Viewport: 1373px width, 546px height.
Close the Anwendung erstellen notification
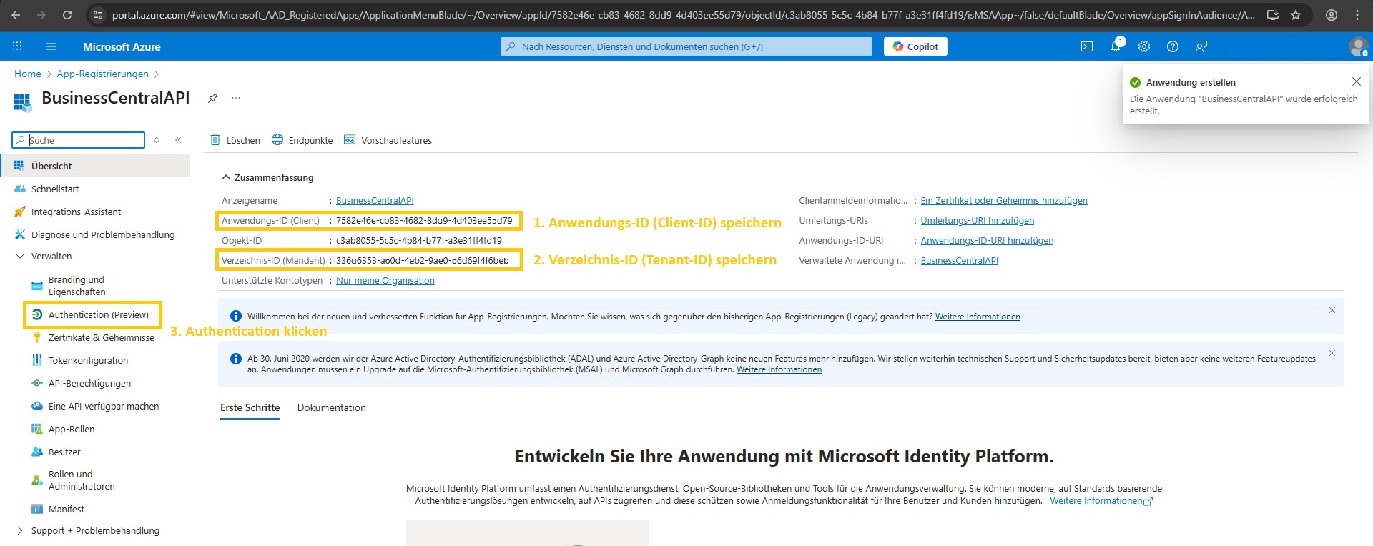[1357, 81]
